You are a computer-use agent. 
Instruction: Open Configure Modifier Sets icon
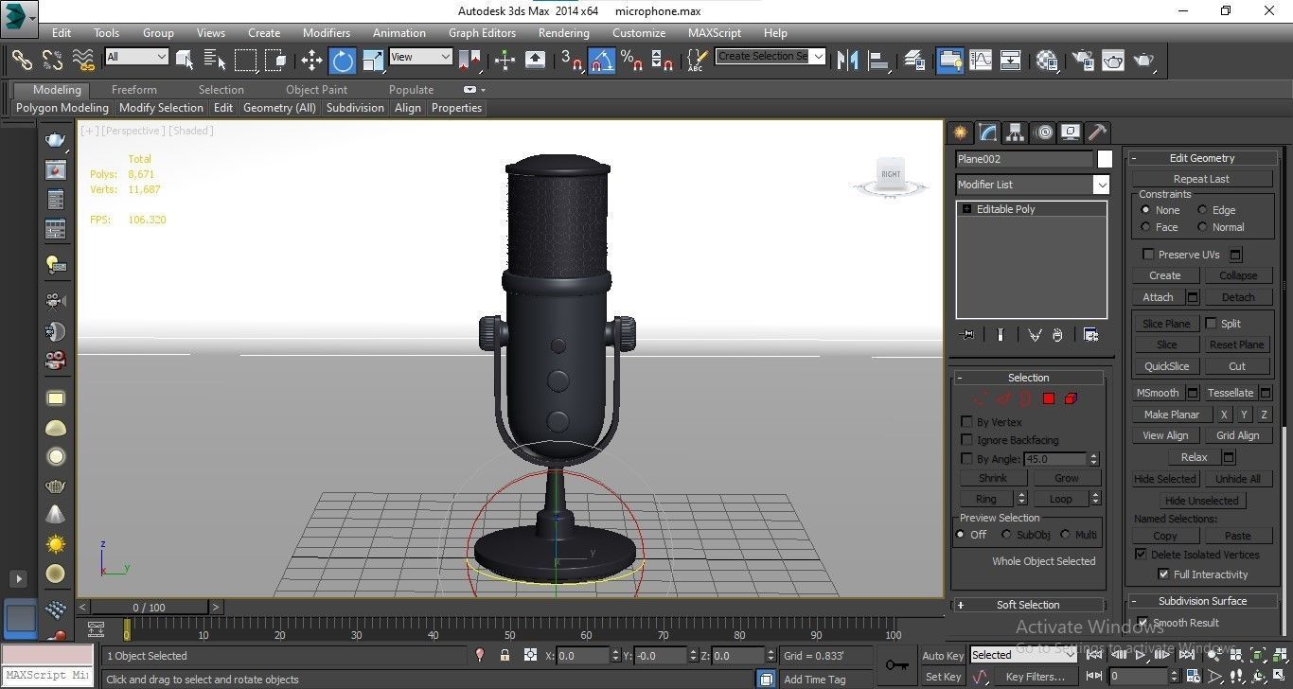pyautogui.click(x=1090, y=335)
